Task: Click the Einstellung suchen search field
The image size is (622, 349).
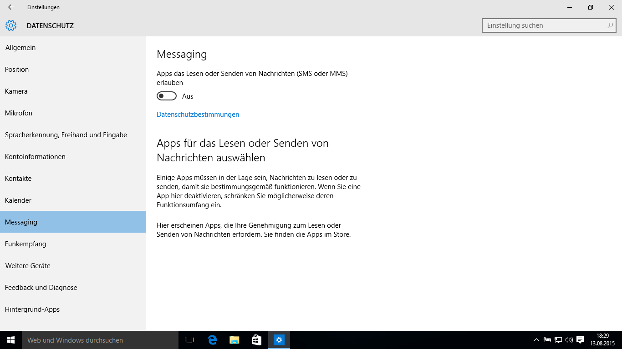Action: pos(544,25)
